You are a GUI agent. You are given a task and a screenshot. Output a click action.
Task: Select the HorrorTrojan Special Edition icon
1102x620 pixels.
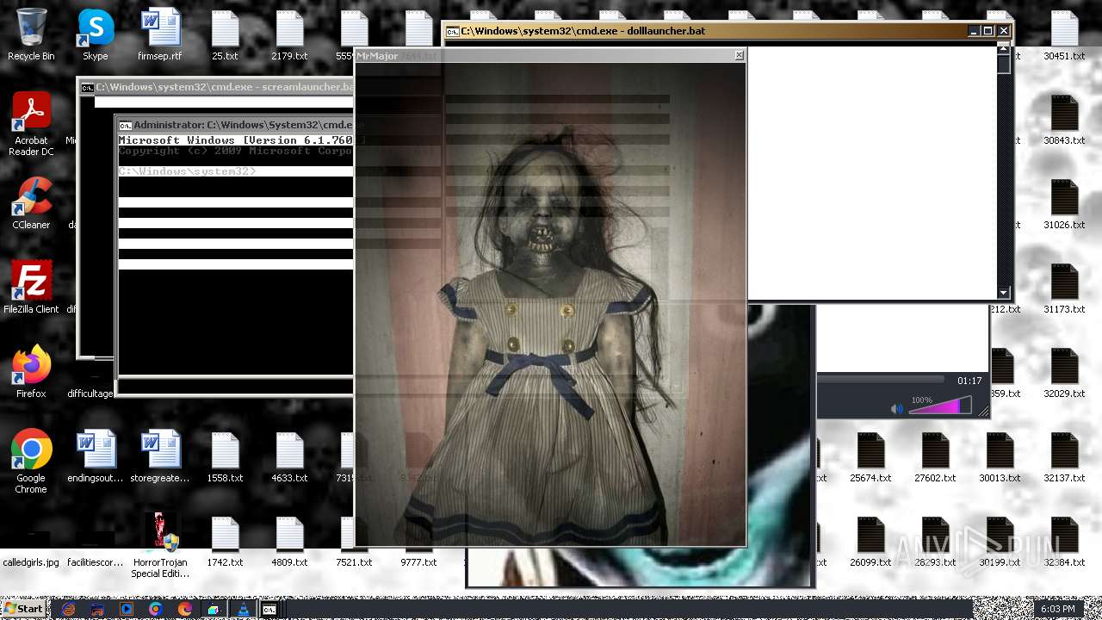(160, 546)
